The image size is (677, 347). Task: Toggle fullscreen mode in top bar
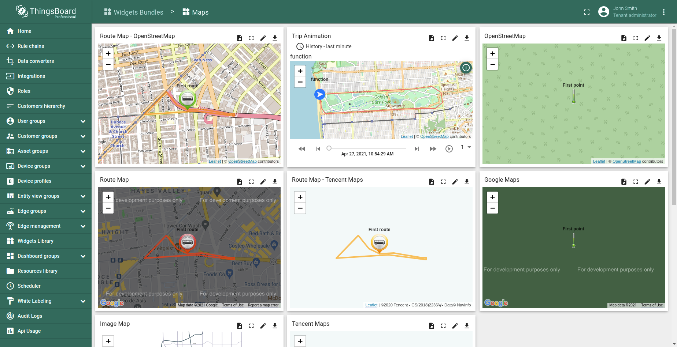click(587, 12)
